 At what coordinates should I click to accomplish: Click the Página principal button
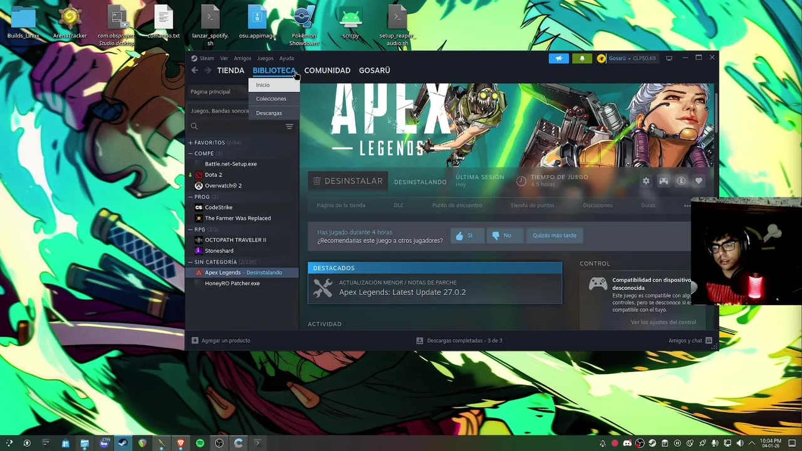click(x=219, y=91)
